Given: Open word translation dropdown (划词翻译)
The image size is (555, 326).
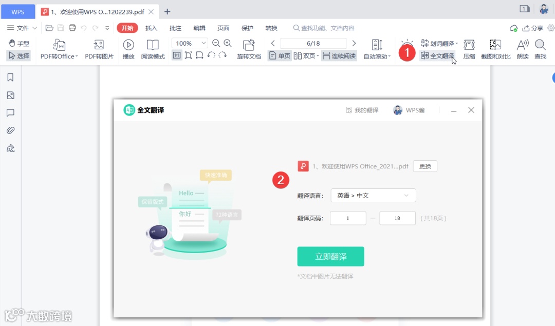Looking at the screenshot, I should tap(439, 44).
